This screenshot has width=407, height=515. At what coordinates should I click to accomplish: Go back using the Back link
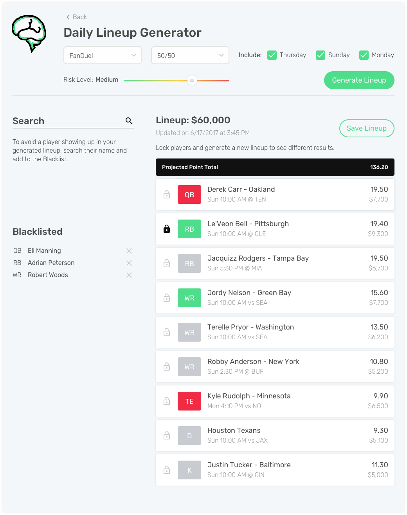click(77, 17)
